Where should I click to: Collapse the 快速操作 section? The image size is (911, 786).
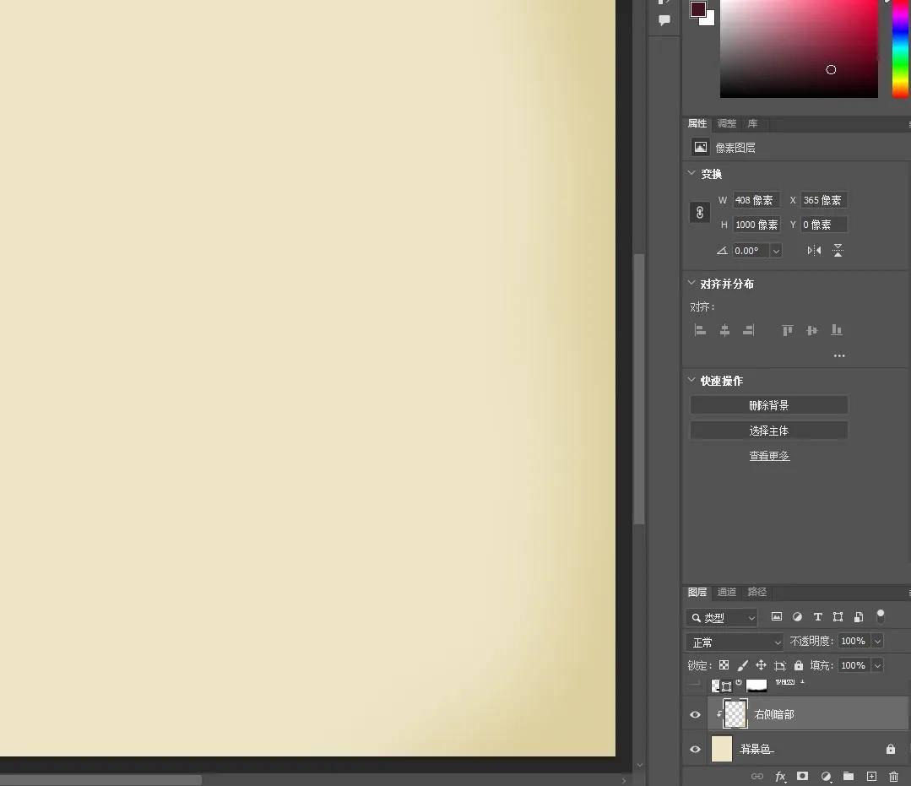(x=692, y=381)
